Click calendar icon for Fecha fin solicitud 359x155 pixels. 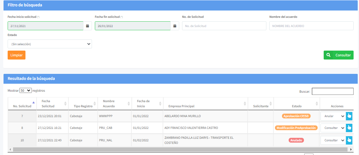point(175,26)
